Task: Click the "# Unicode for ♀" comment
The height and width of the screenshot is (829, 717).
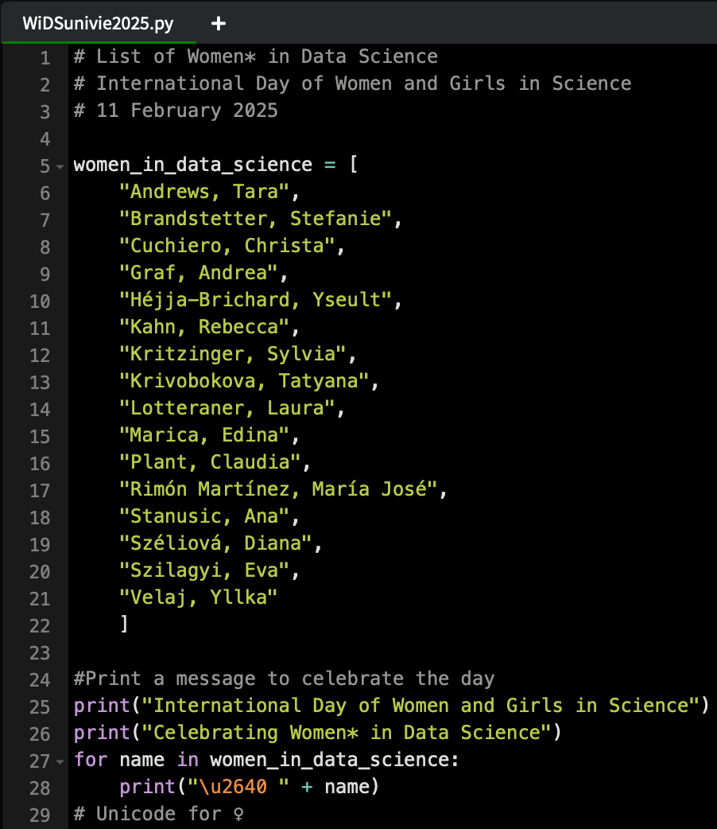Action: pyautogui.click(x=158, y=814)
